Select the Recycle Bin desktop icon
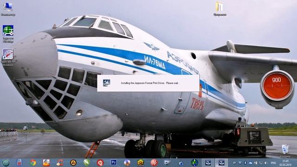 [285, 151]
